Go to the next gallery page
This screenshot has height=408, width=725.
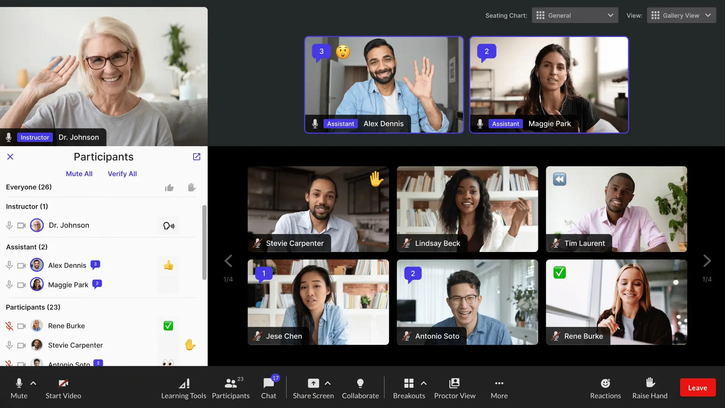click(x=707, y=261)
